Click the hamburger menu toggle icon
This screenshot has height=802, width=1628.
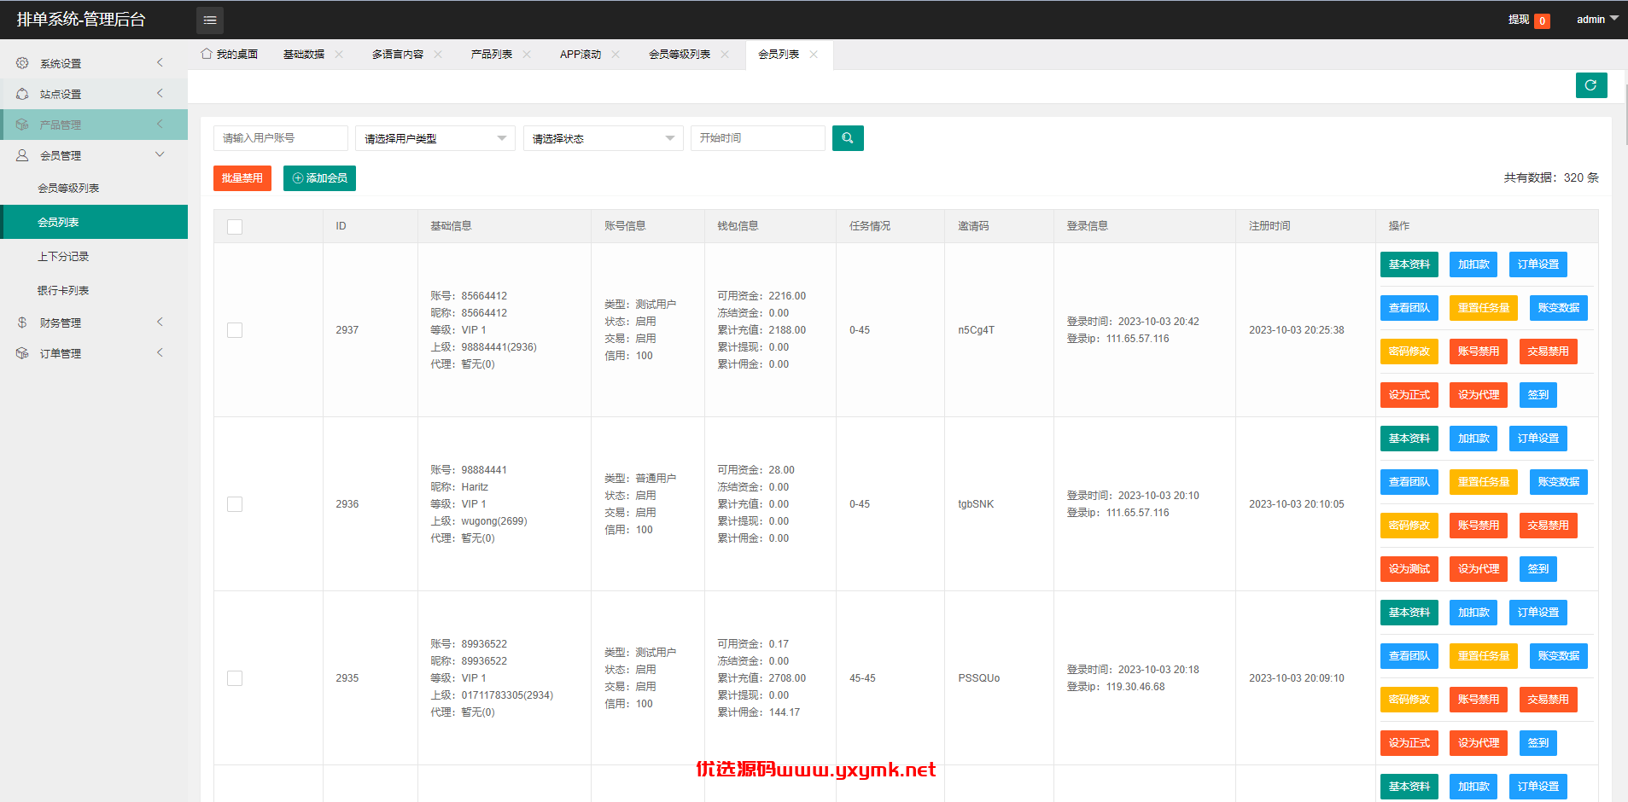(210, 20)
